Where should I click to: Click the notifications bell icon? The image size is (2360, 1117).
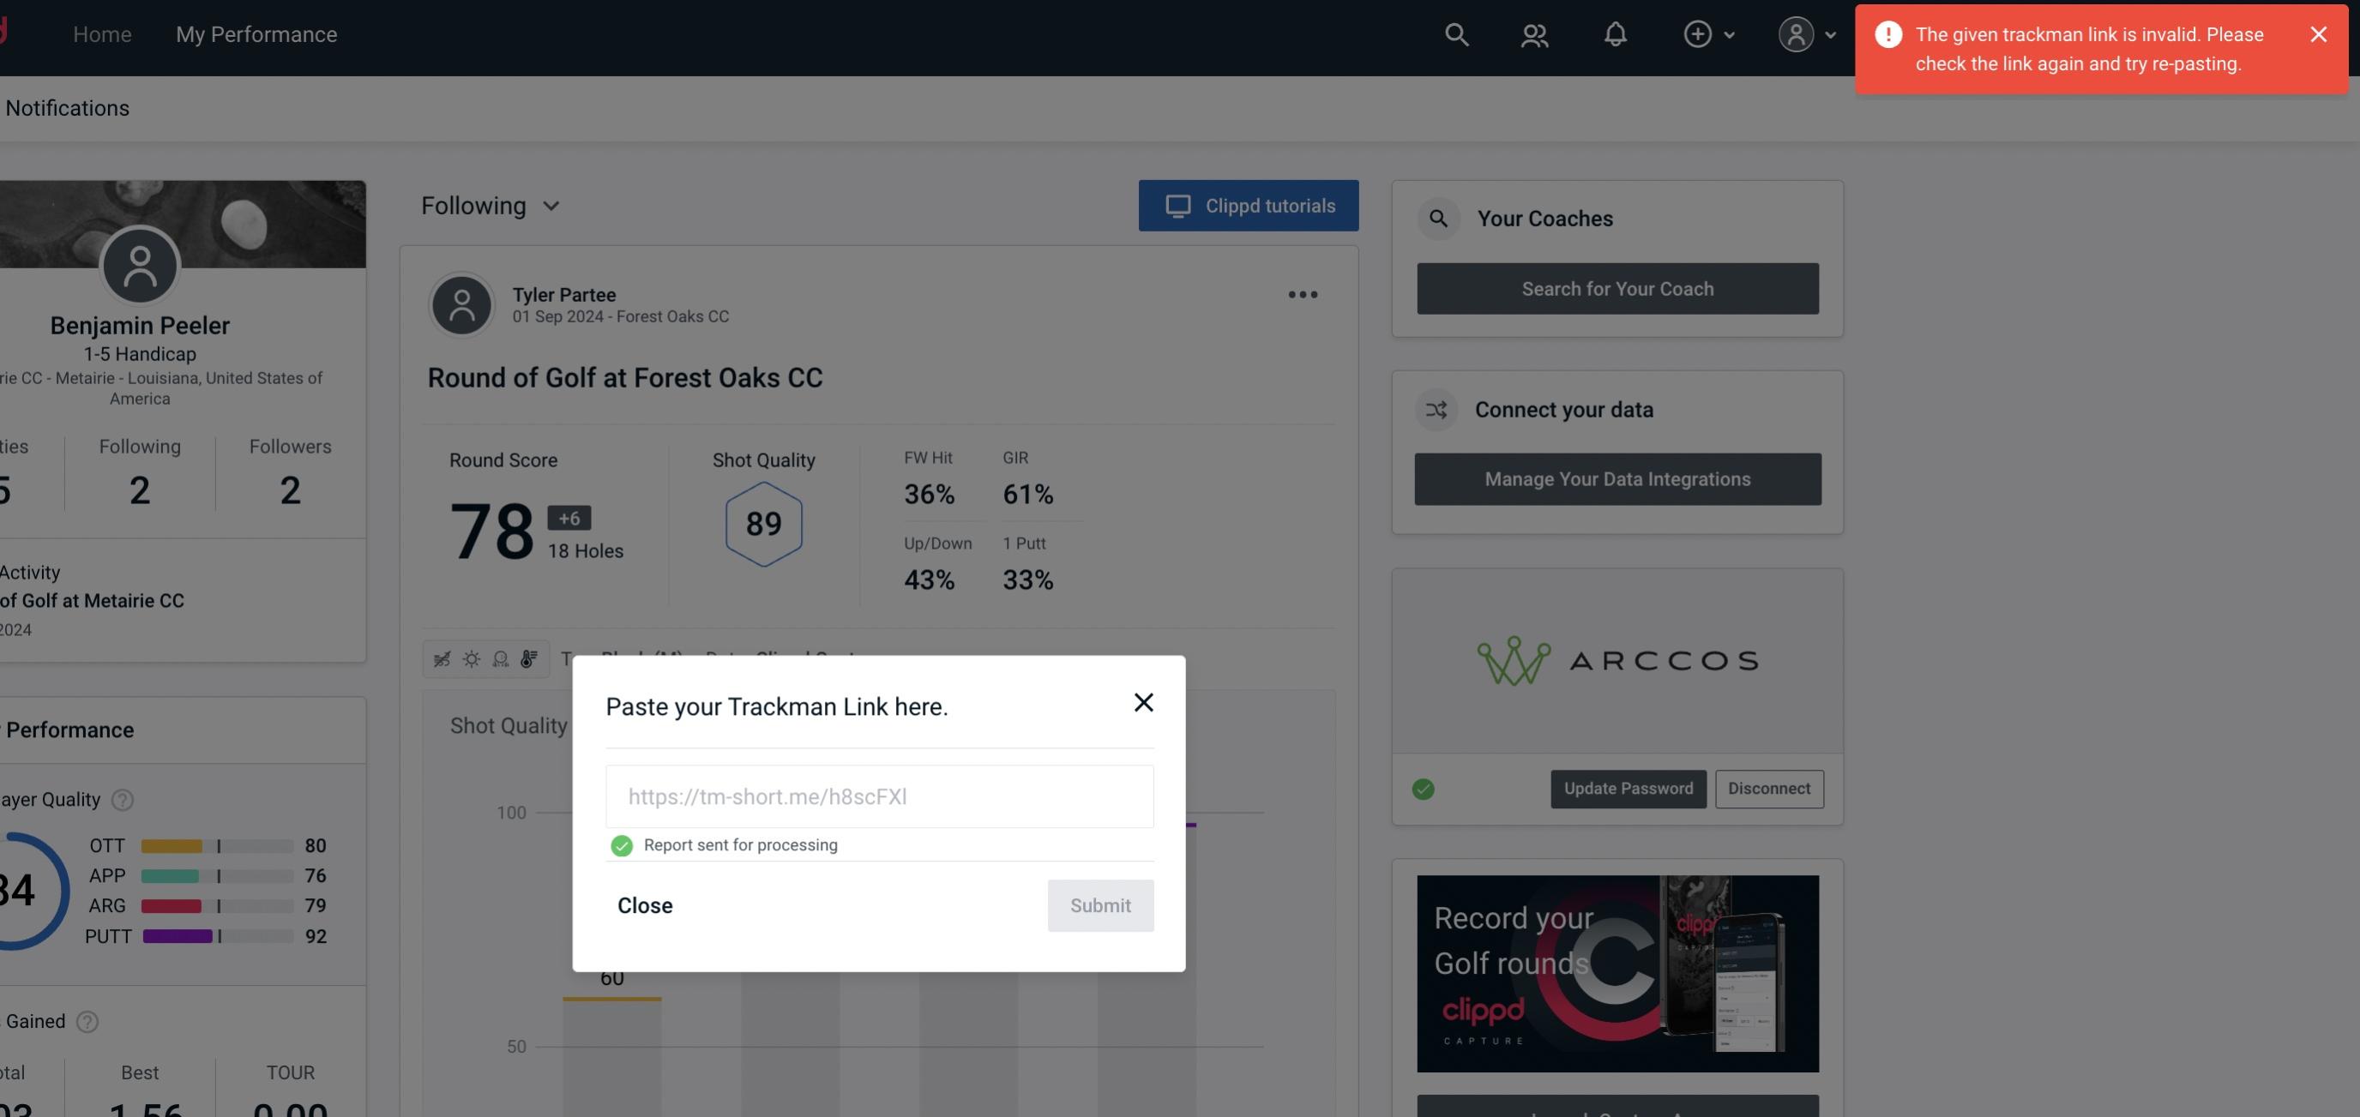pyautogui.click(x=1615, y=33)
